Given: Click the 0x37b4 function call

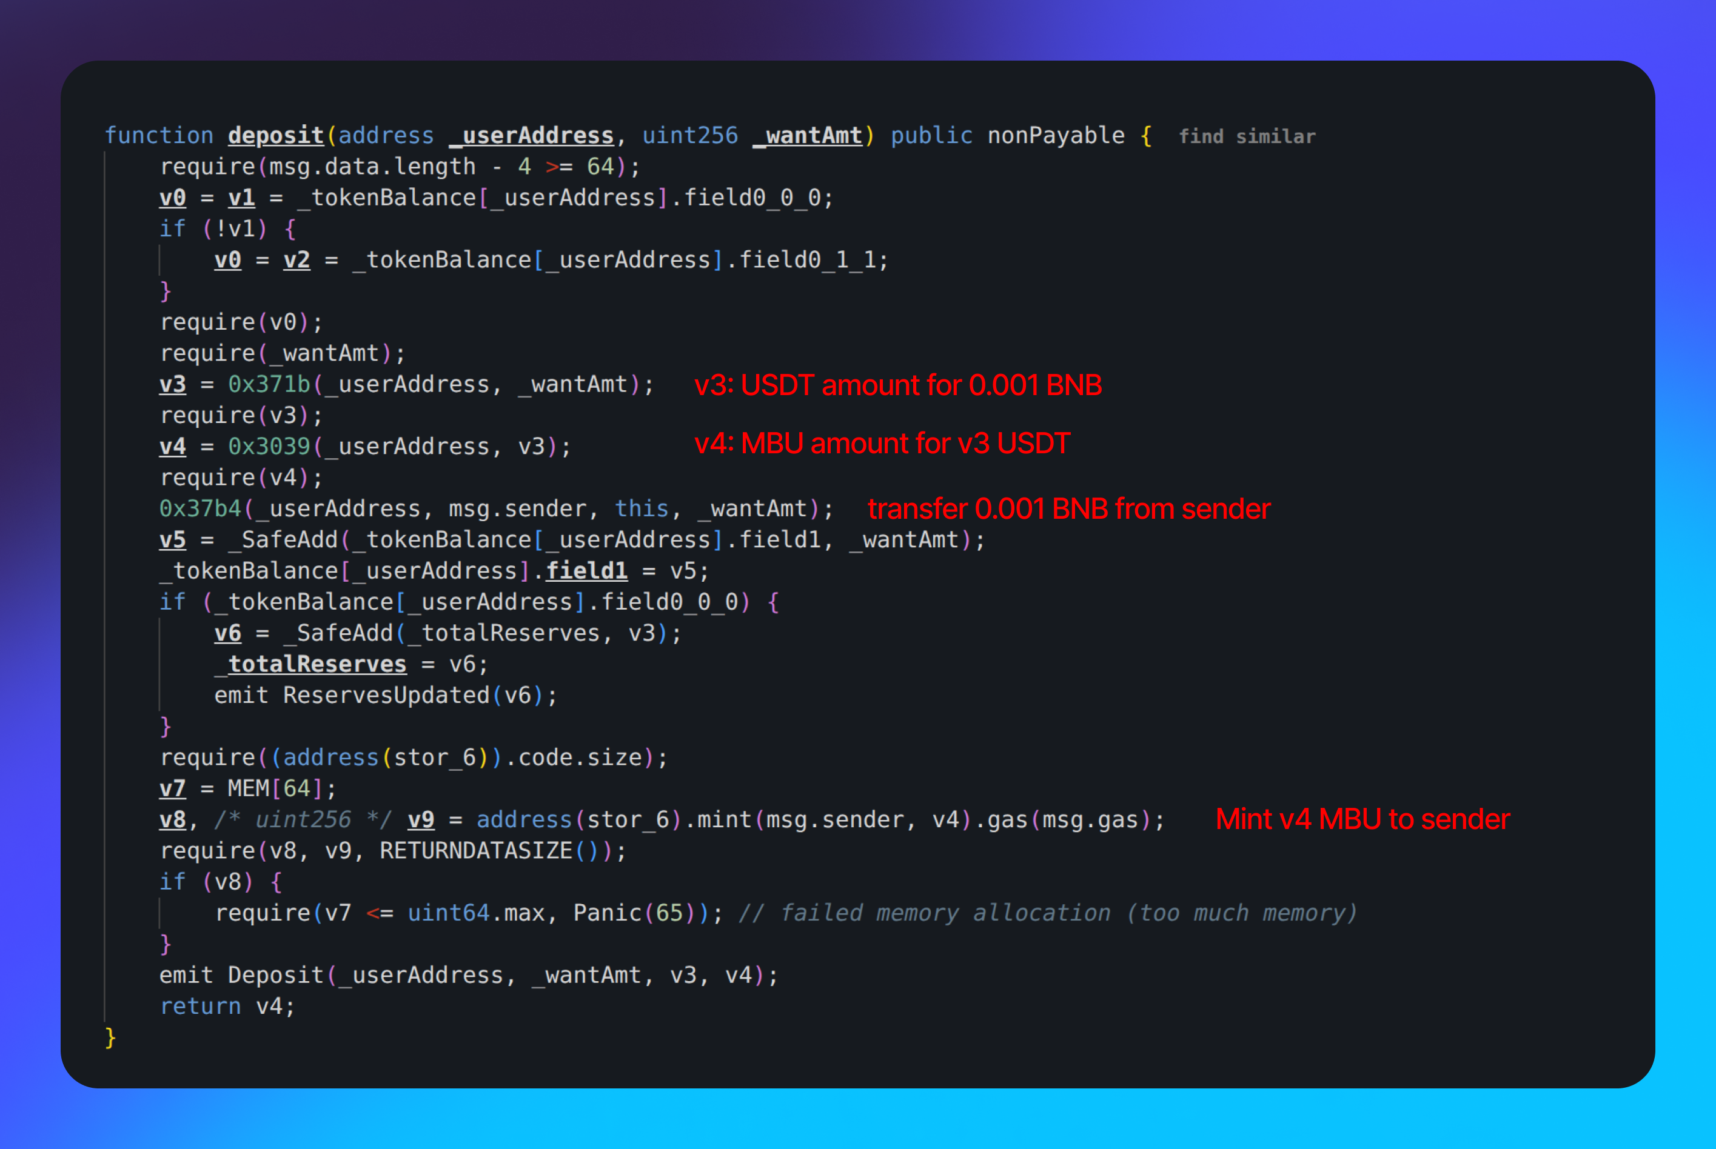Looking at the screenshot, I should coord(200,508).
